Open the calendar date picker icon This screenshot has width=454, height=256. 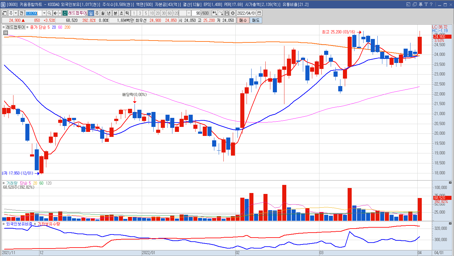259,13
